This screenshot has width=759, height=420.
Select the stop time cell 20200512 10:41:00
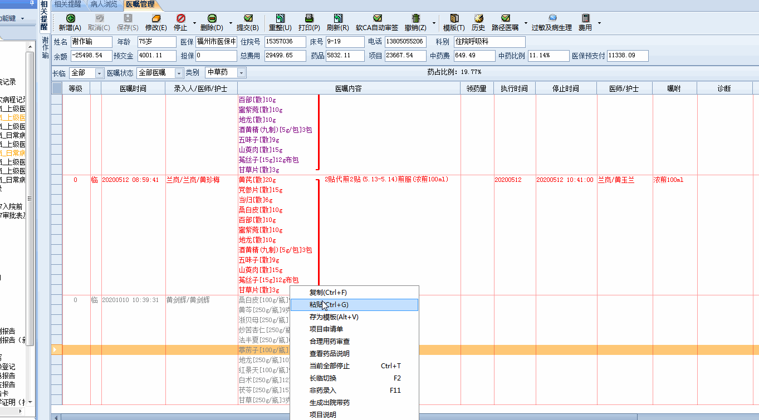point(565,180)
